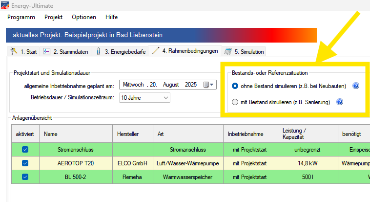Image resolution: width=370 pixels, height=202 pixels.
Task: Select 'mit Bestand simulieren' radio option
Action: pyautogui.click(x=235, y=102)
